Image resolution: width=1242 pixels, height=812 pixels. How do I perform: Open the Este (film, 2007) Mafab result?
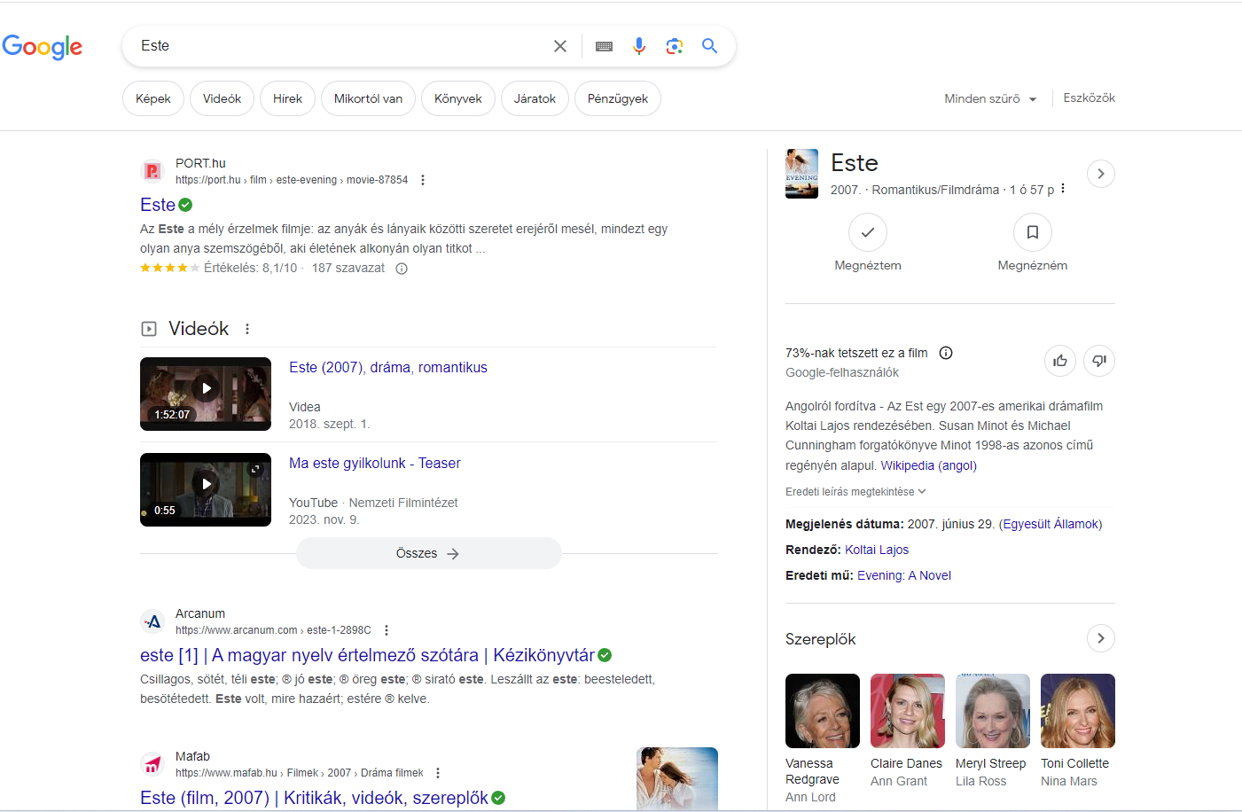pos(314,798)
